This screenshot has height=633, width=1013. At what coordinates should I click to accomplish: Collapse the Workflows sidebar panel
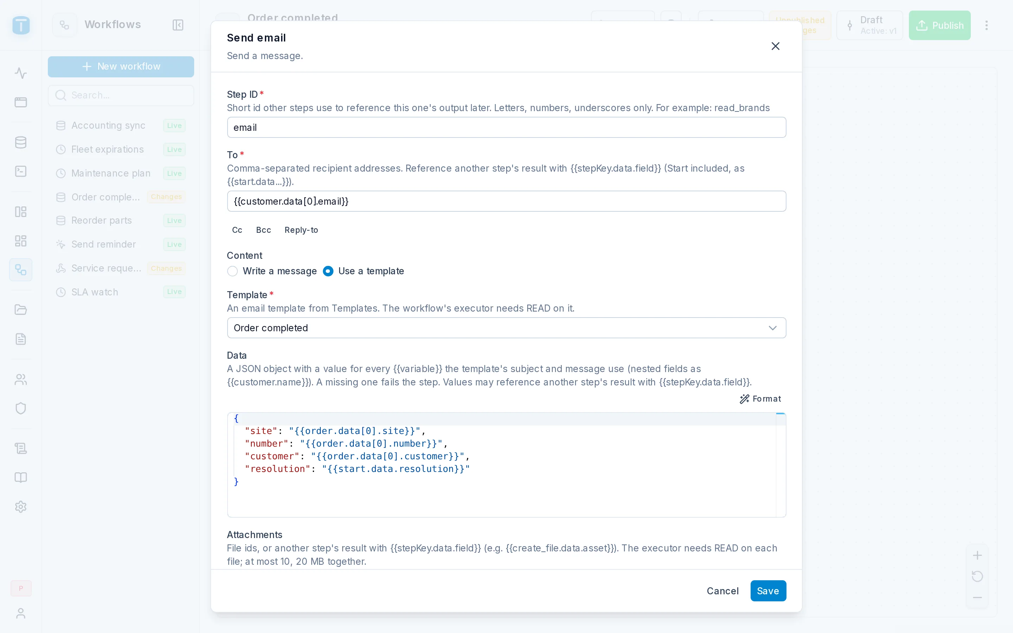178,25
